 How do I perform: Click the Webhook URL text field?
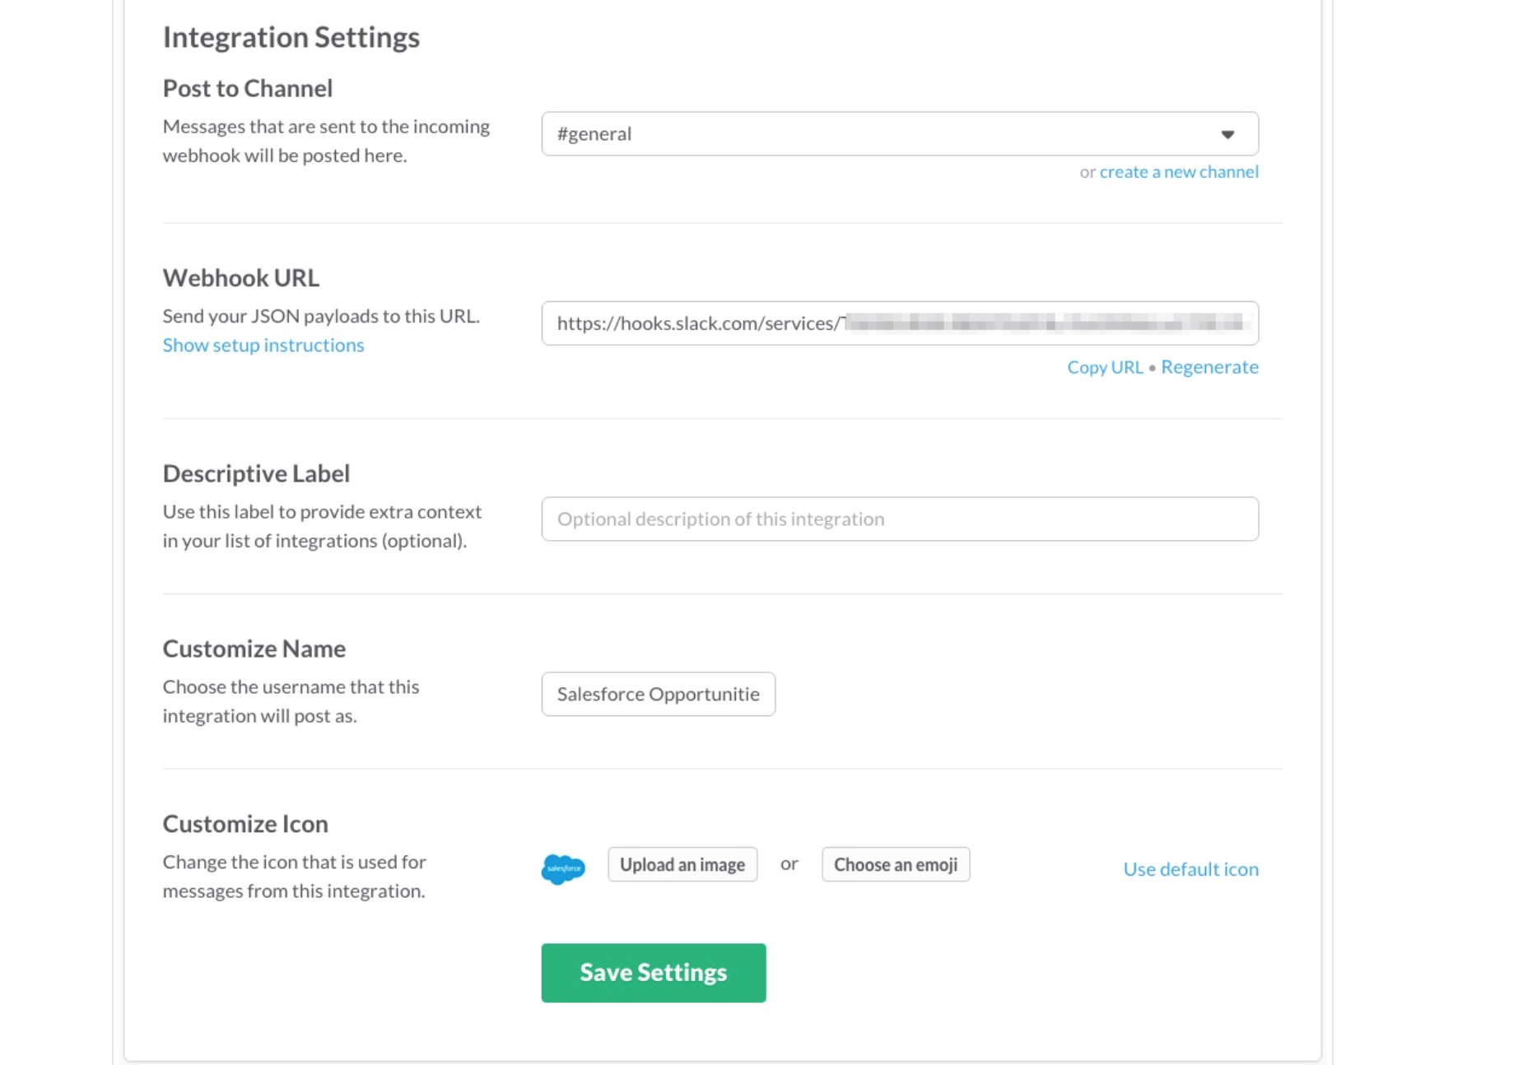coord(899,323)
